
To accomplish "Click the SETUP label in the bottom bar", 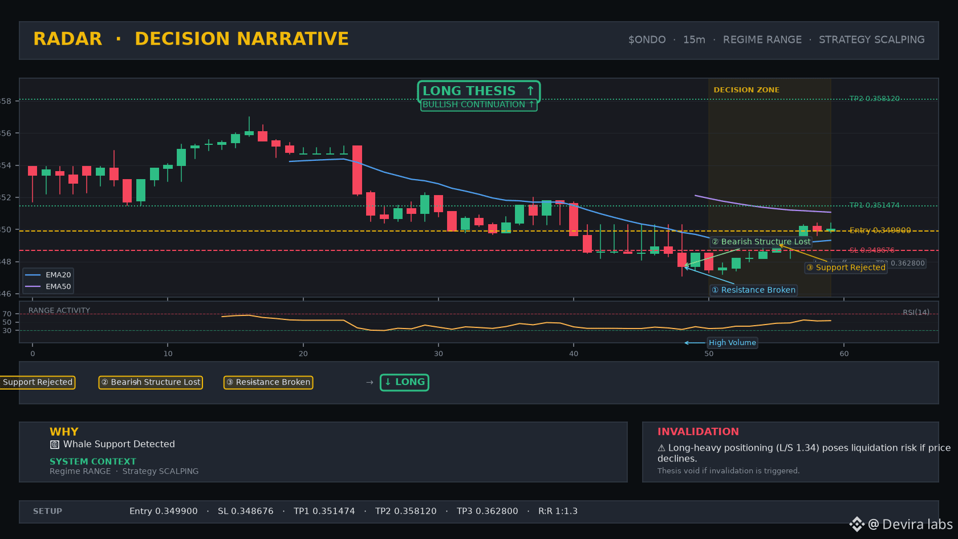I will [x=47, y=511].
